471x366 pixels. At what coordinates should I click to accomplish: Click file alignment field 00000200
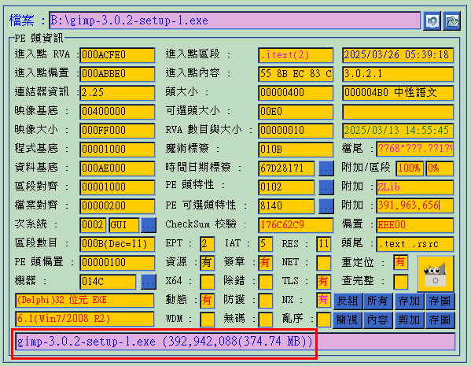point(117,206)
